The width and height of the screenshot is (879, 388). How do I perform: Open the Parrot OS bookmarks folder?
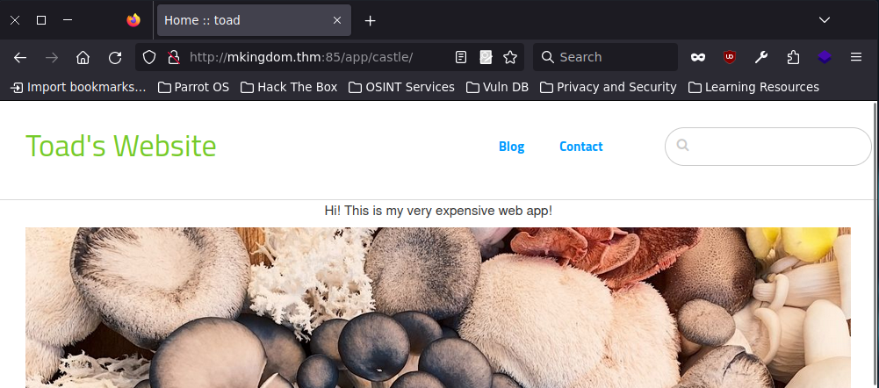(x=193, y=88)
